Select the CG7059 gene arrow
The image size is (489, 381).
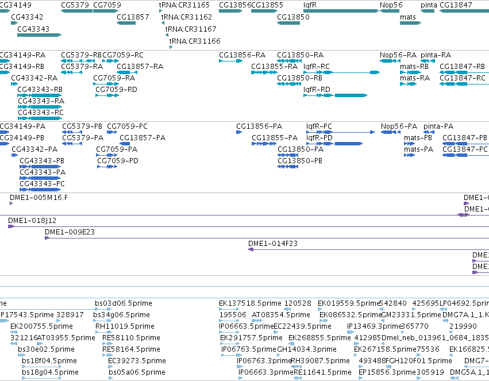[x=106, y=11]
